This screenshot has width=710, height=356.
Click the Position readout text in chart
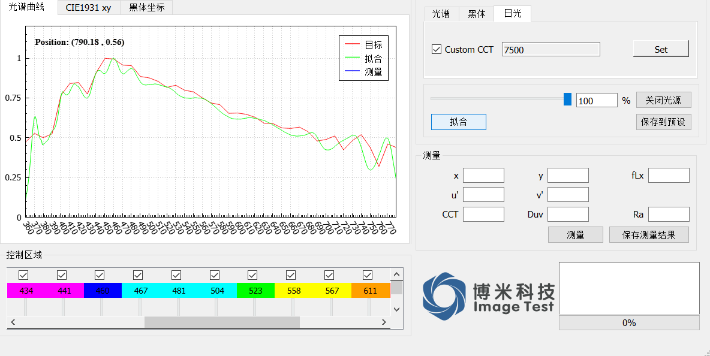(80, 42)
